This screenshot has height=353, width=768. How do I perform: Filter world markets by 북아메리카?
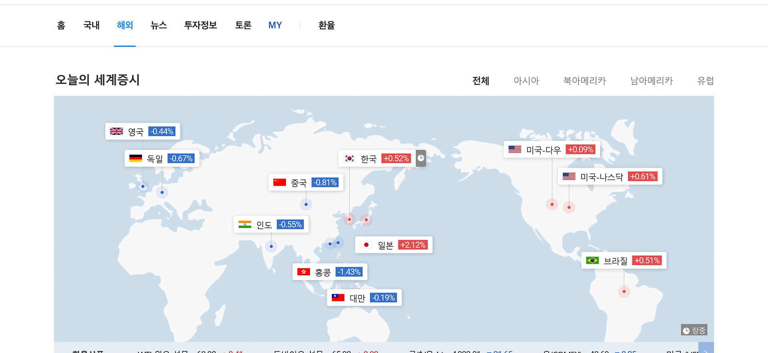(585, 81)
